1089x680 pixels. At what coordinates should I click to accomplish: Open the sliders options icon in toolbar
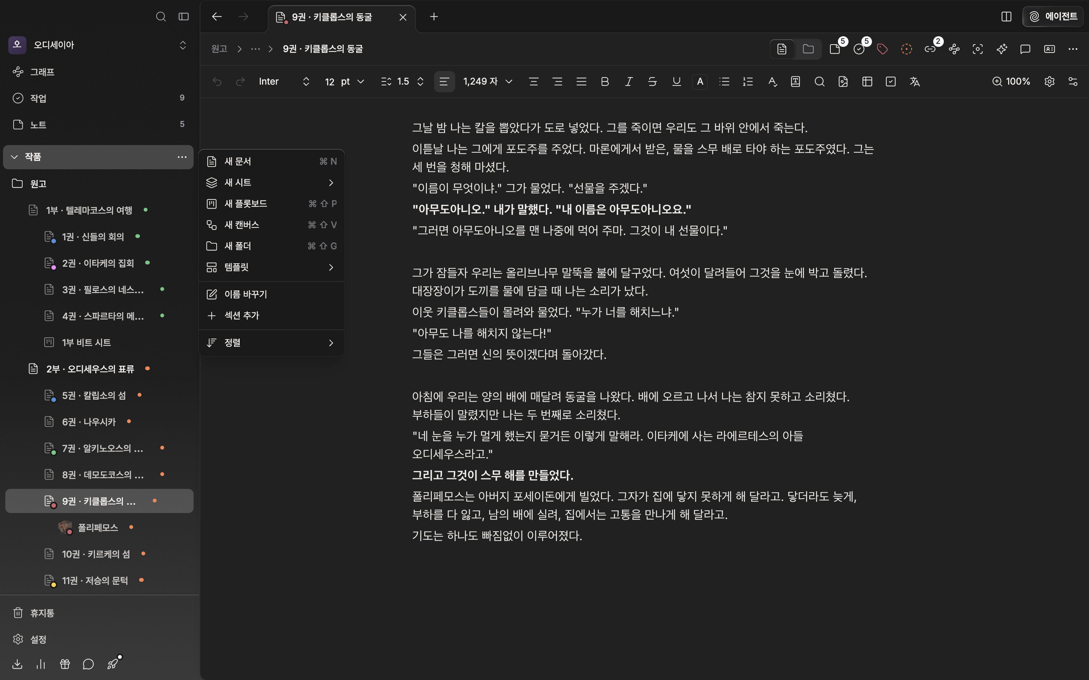coord(1073,81)
